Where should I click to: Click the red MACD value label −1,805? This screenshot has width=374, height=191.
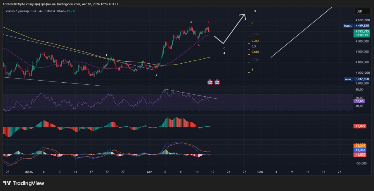click(360, 154)
